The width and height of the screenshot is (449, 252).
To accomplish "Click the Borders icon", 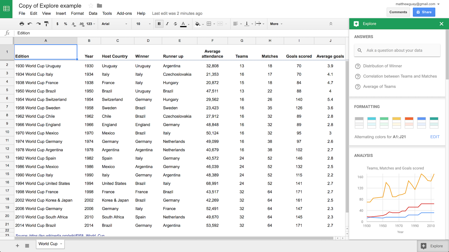I will point(210,24).
